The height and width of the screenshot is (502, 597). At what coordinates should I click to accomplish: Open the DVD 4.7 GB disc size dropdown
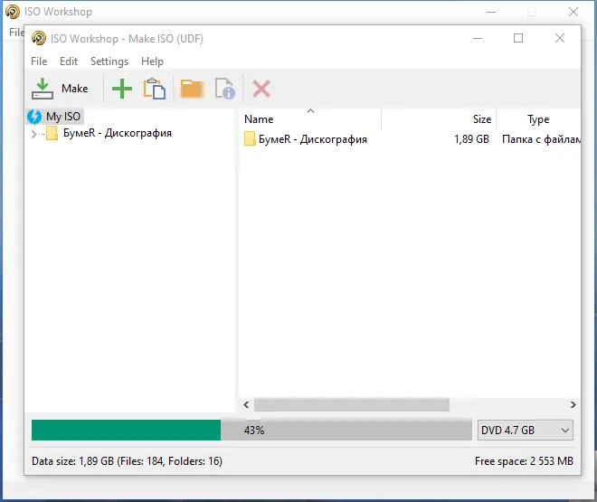coord(525,430)
